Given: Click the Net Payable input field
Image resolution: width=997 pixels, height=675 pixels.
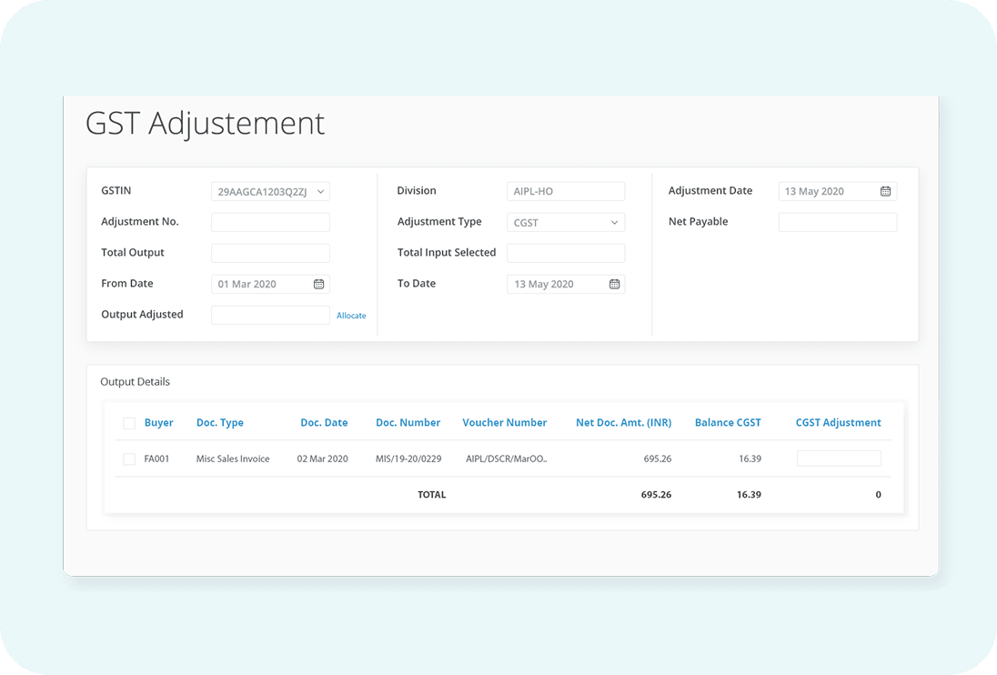Looking at the screenshot, I should tap(837, 222).
